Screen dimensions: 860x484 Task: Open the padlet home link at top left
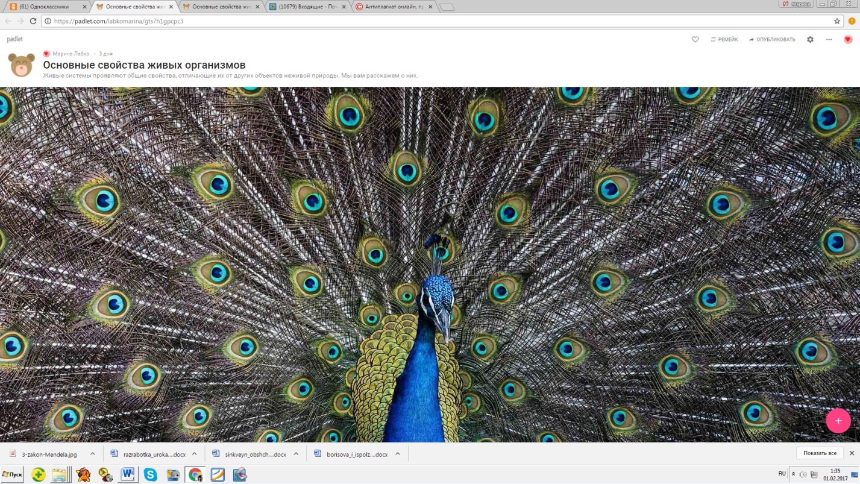pyautogui.click(x=14, y=39)
